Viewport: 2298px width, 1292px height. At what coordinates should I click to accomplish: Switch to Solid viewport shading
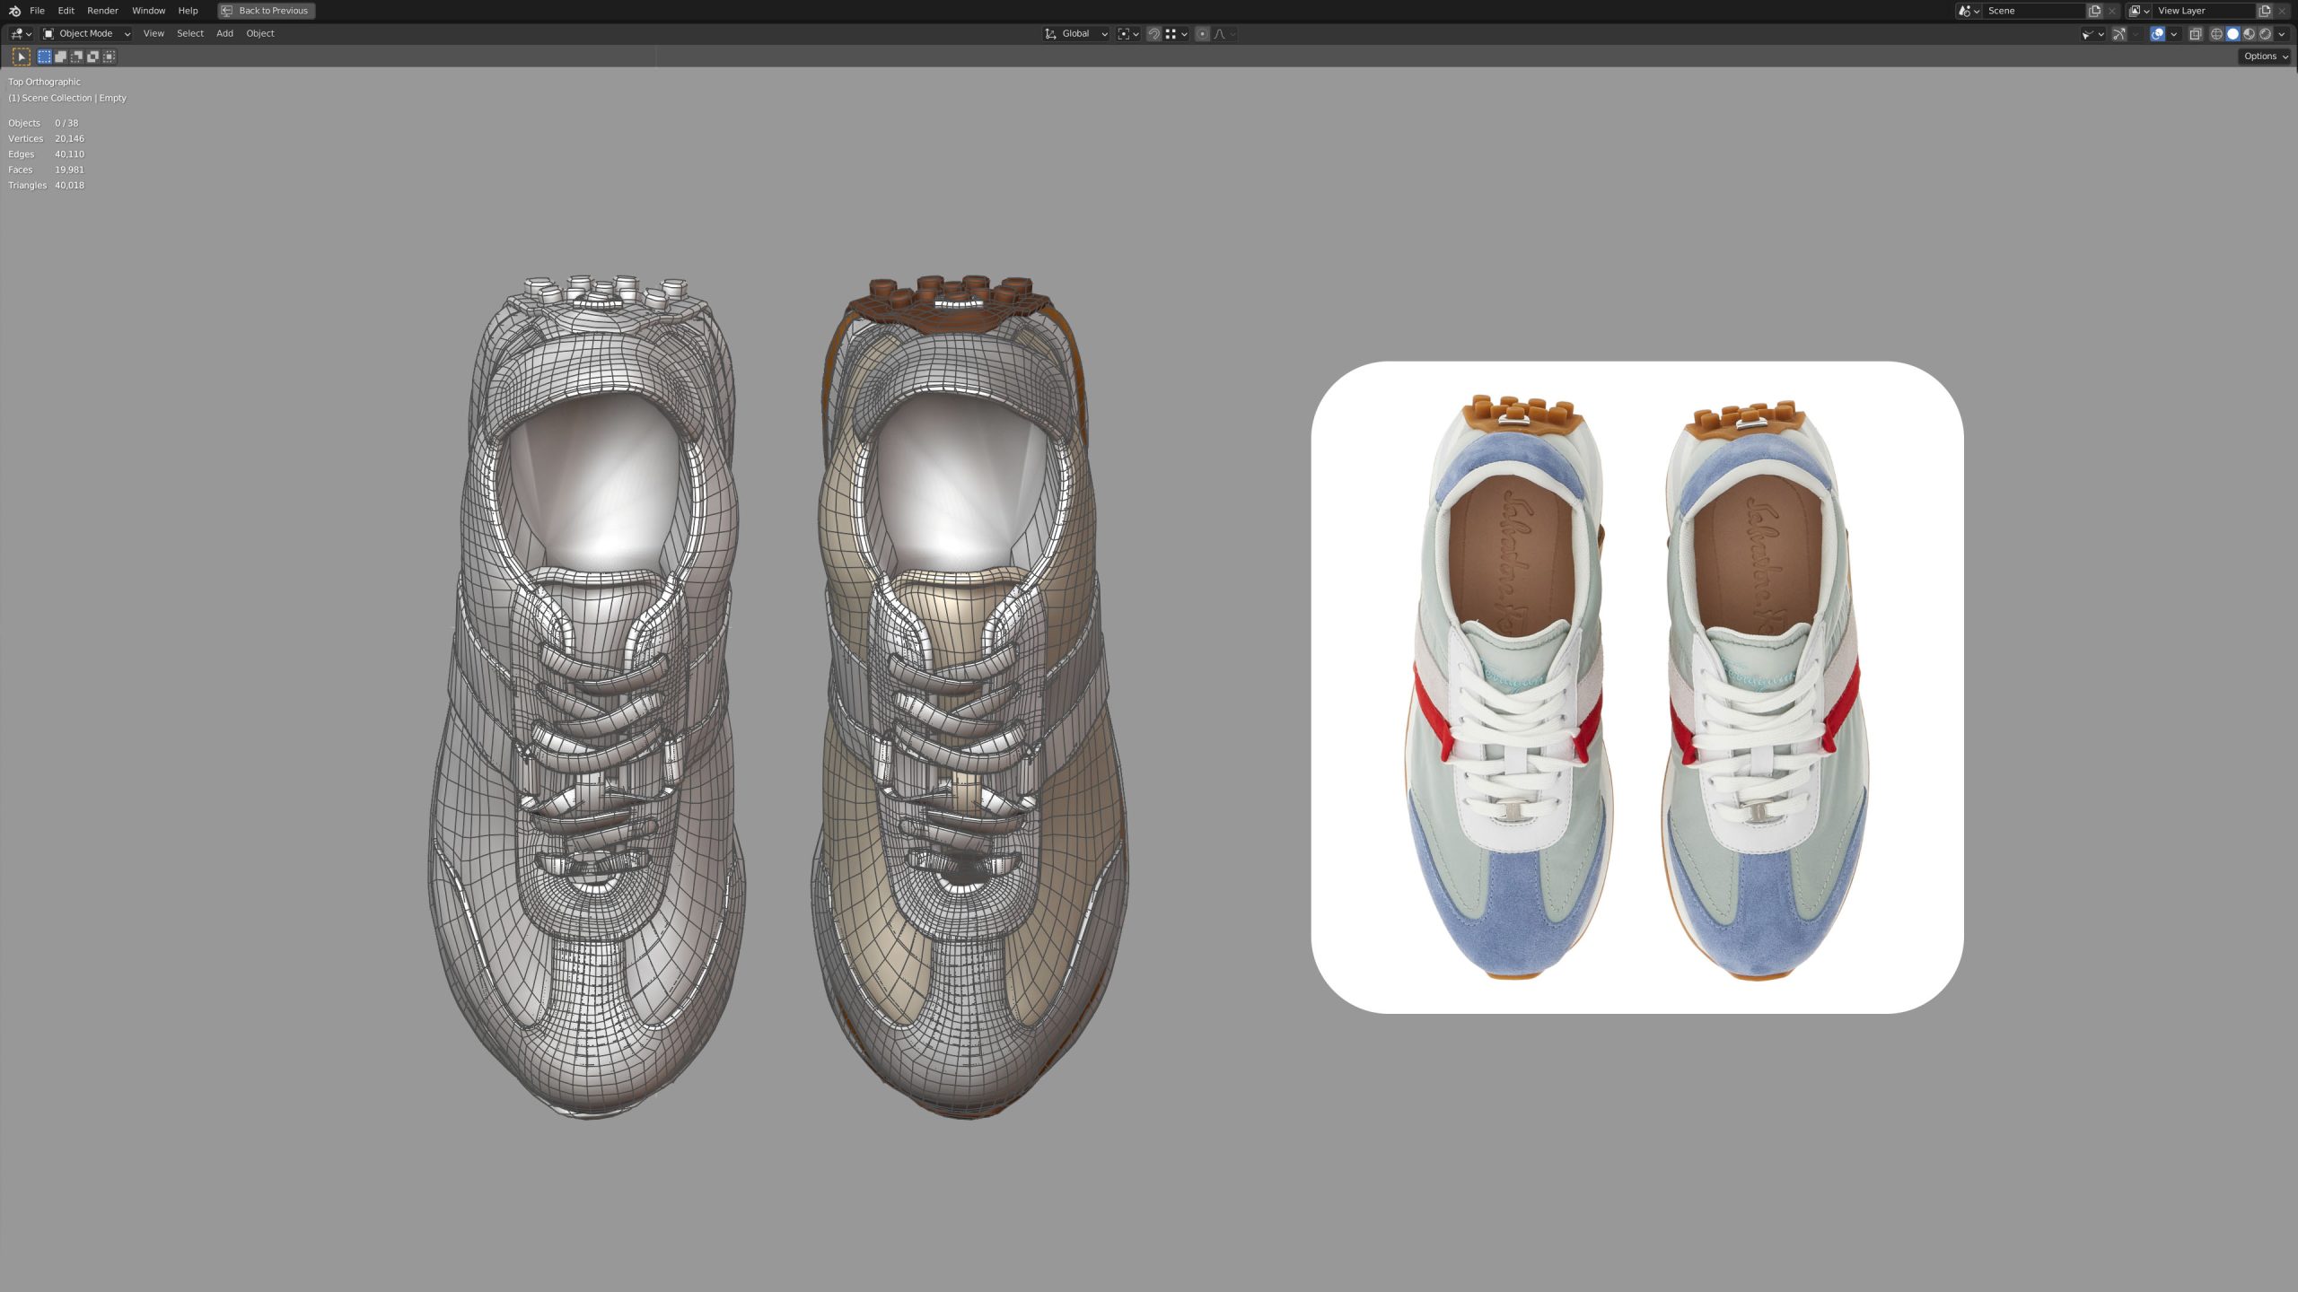pos(2232,34)
